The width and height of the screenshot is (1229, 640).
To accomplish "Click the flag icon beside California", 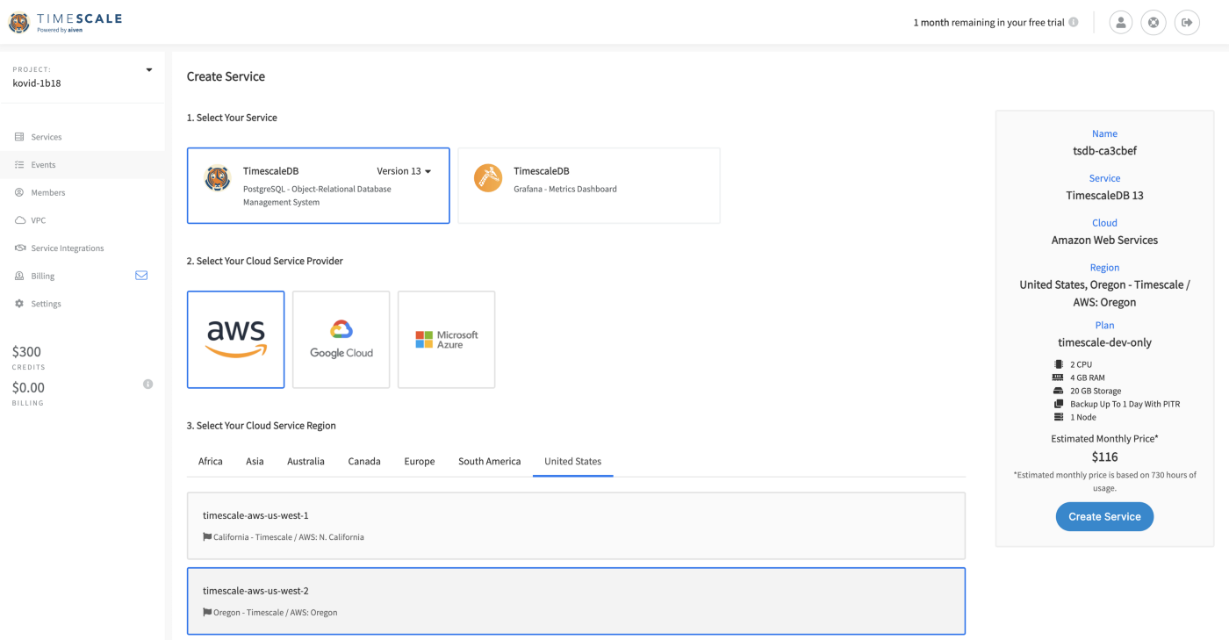I will 207,537.
